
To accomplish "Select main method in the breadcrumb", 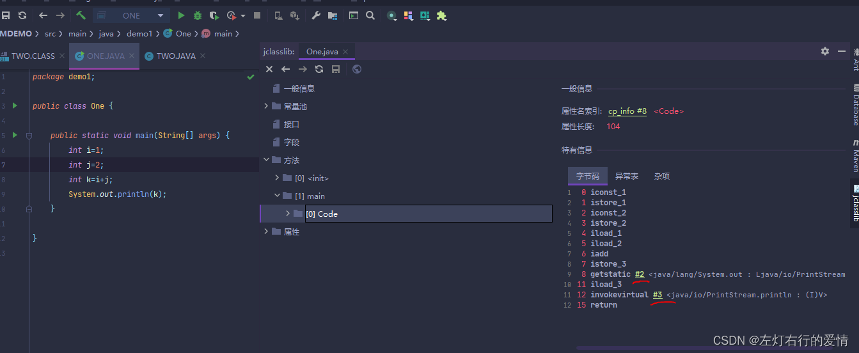I will pos(217,33).
